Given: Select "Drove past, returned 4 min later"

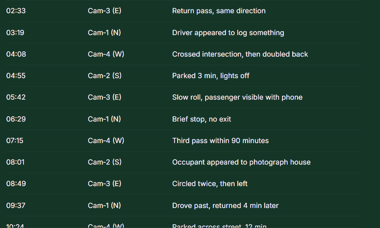Looking at the screenshot, I should click(x=225, y=205).
